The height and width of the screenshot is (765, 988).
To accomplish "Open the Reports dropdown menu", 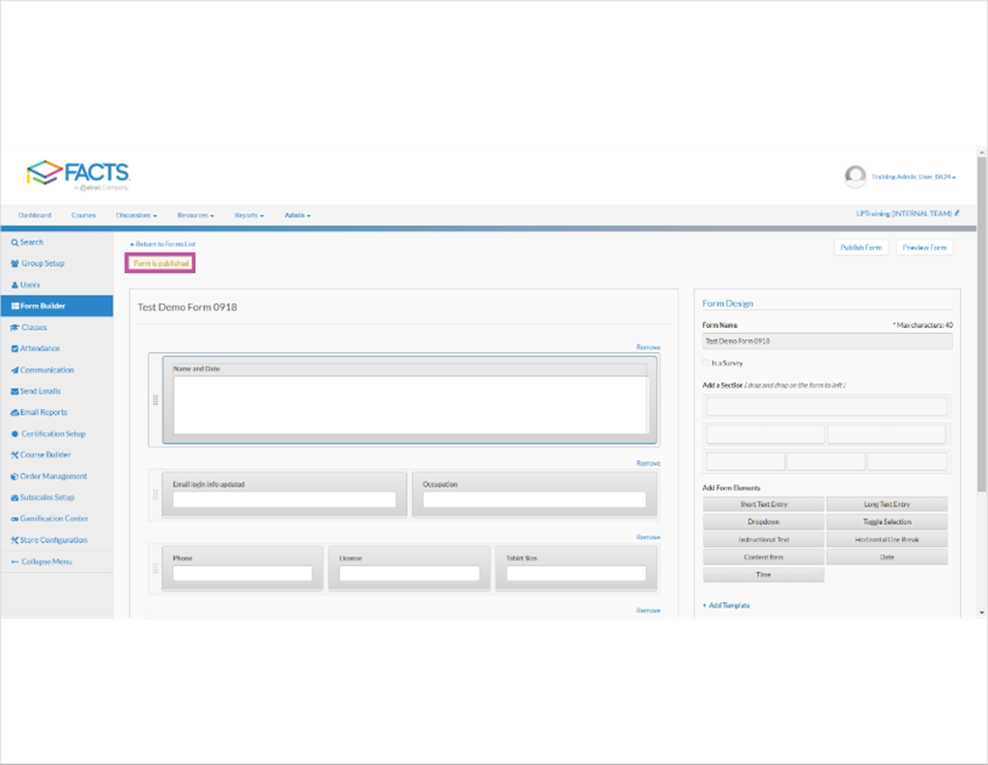I will 249,215.
